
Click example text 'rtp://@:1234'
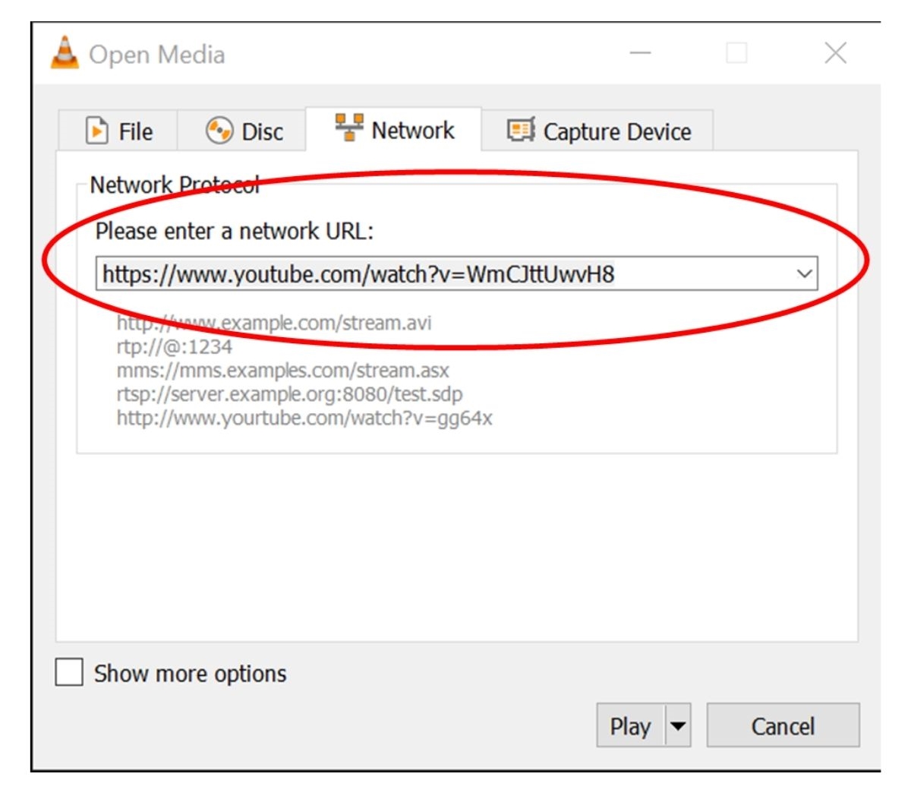(x=175, y=347)
